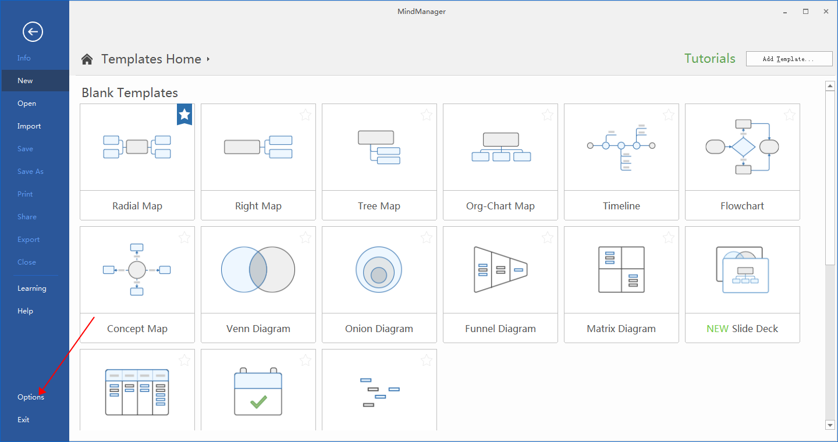This screenshot has width=838, height=442.
Task: Favorite the Tree Map template
Action: (426, 115)
